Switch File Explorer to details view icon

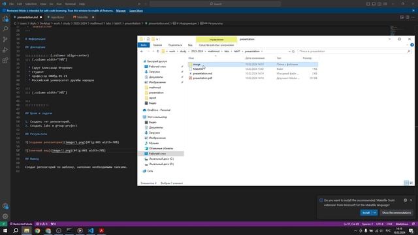point(406,183)
